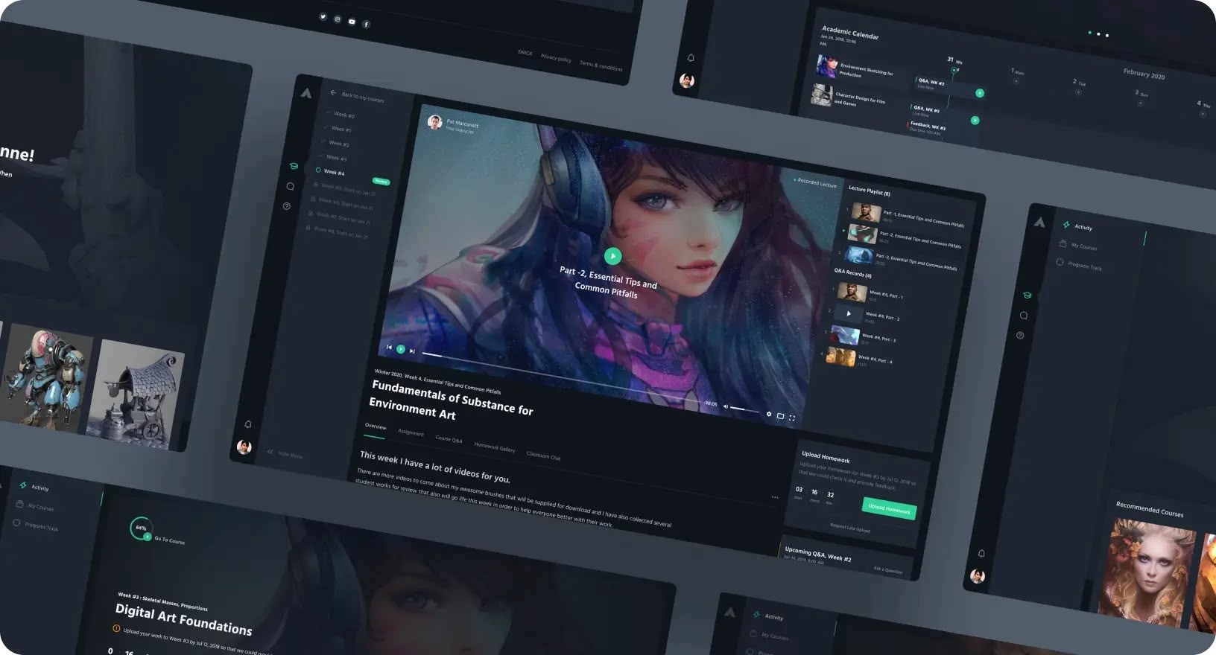Switch to the Assignment tab

(x=411, y=432)
